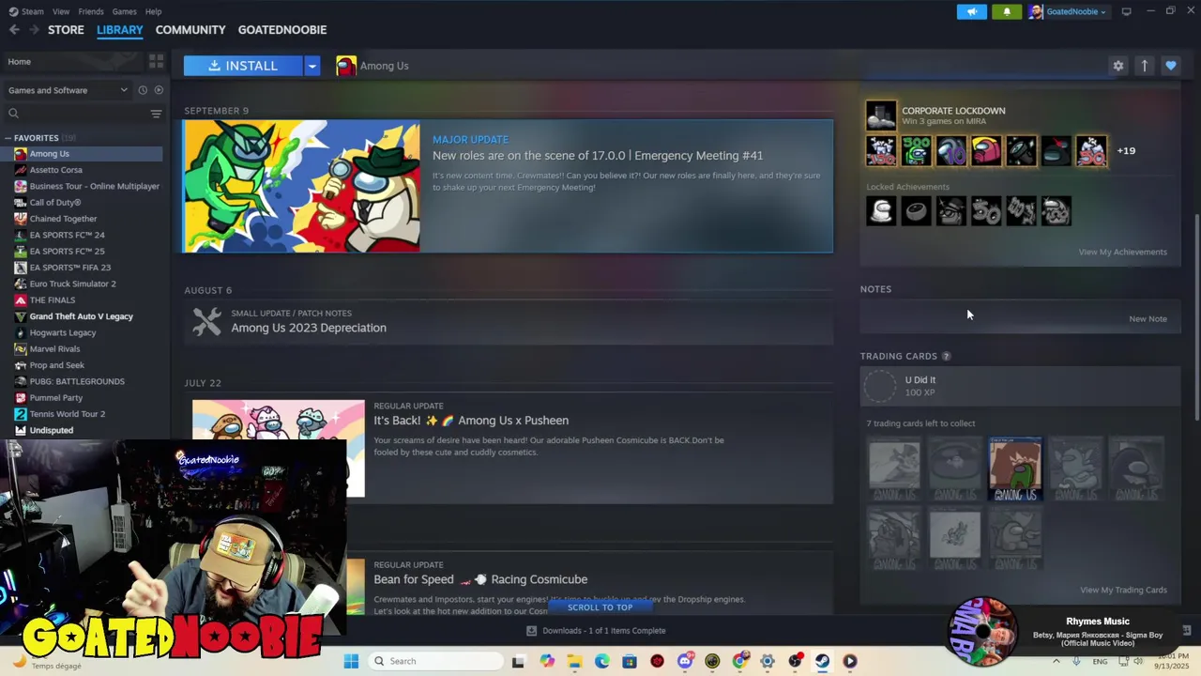
Task: Open Copilot from the taskbar
Action: 547,661
